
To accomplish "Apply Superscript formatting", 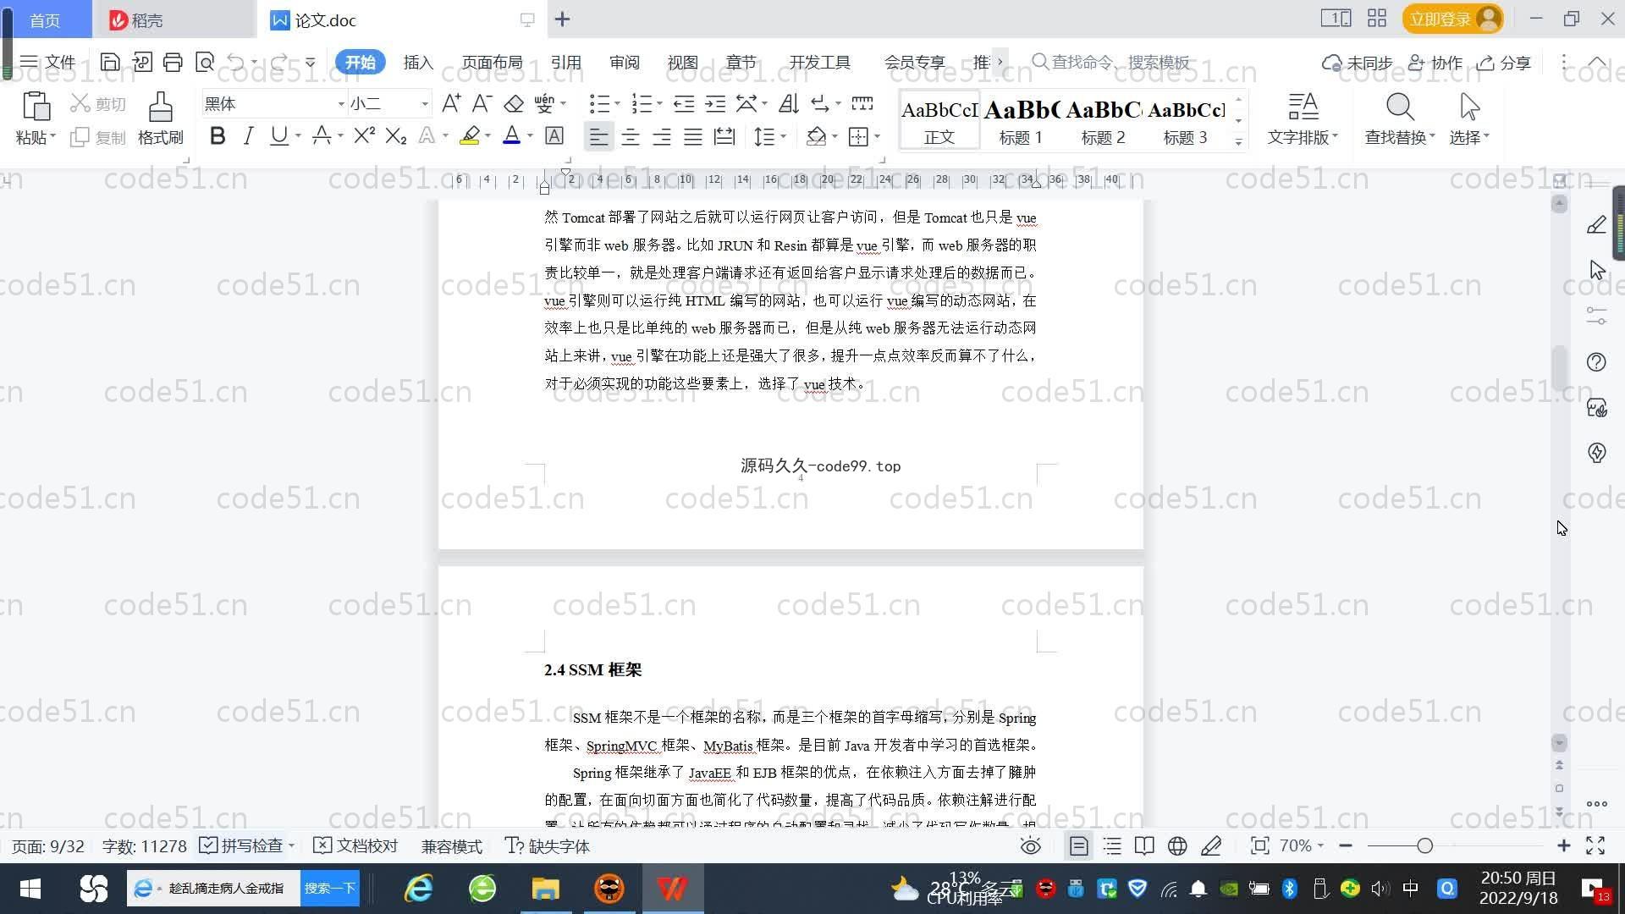I will click(x=364, y=135).
